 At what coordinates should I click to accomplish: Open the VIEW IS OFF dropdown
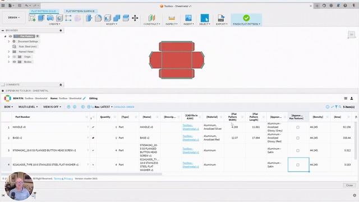point(52,107)
